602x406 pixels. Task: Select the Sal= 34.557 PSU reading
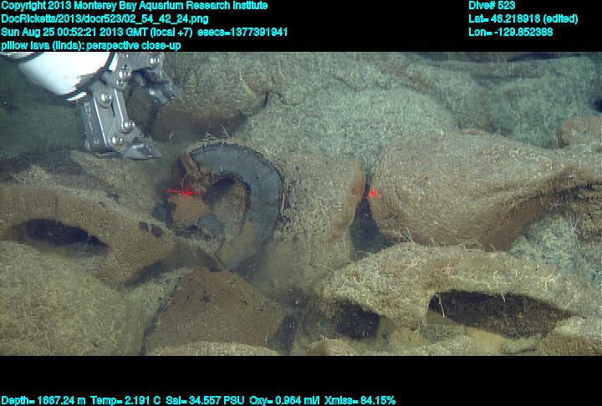(x=205, y=401)
